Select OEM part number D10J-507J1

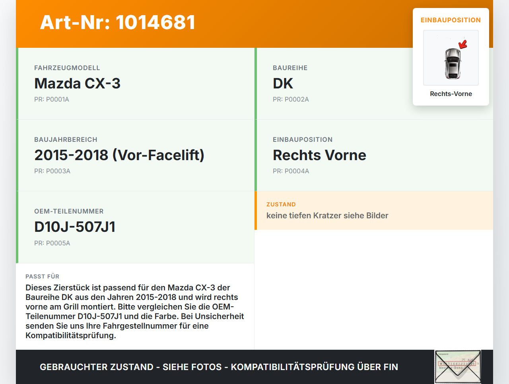[x=75, y=227]
